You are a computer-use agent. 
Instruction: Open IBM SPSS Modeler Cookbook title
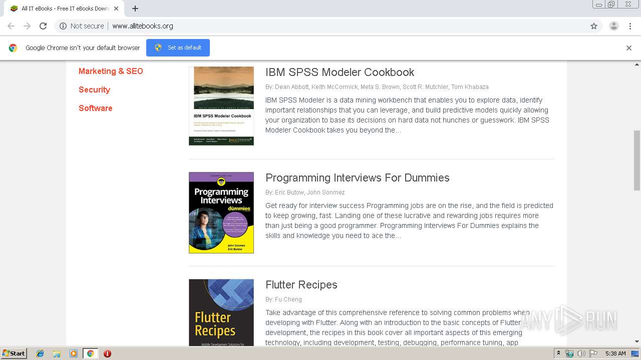point(340,72)
